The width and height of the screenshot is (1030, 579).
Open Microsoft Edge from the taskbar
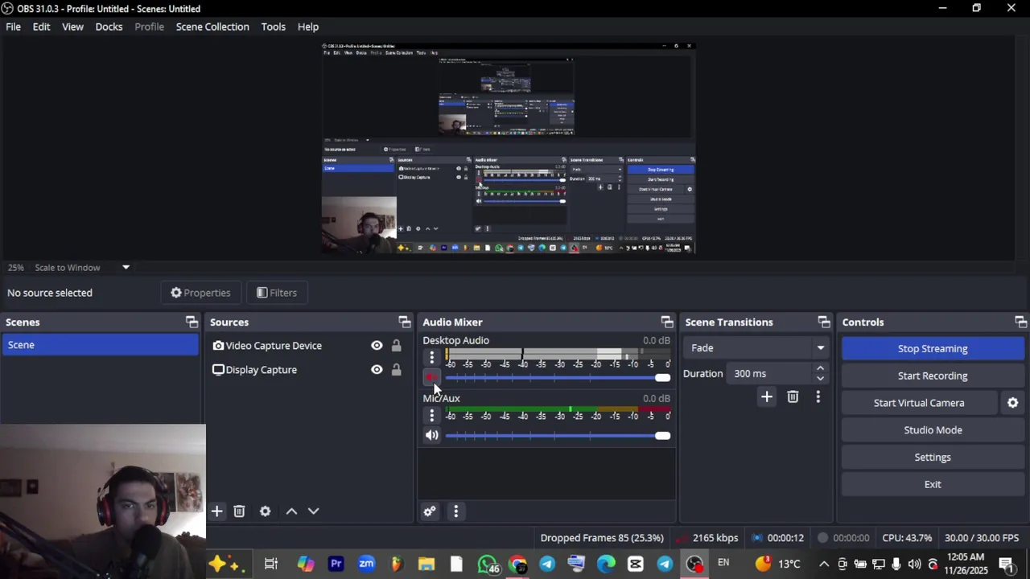click(x=606, y=564)
